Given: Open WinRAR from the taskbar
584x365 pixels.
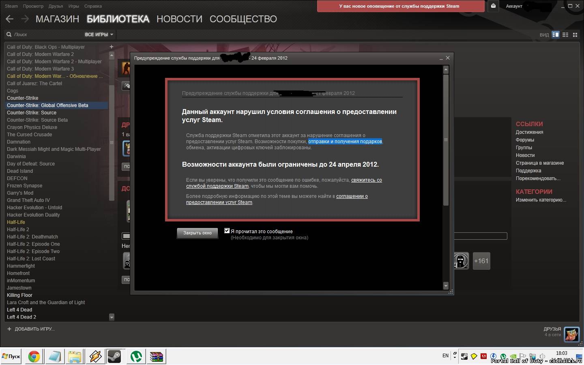Looking at the screenshot, I should click(156, 356).
